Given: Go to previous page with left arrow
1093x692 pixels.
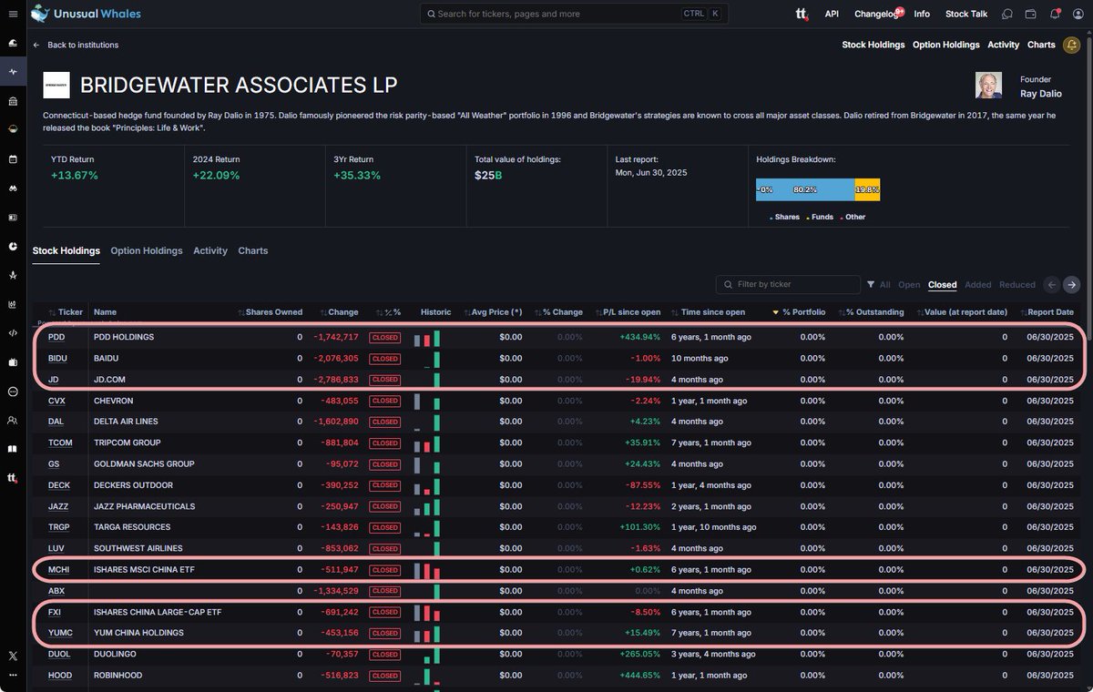Looking at the screenshot, I should coord(1051,285).
